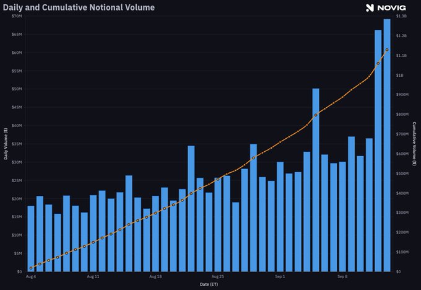Click the '$500M' right axis tick
The height and width of the screenshot is (290, 421).
tap(402, 174)
